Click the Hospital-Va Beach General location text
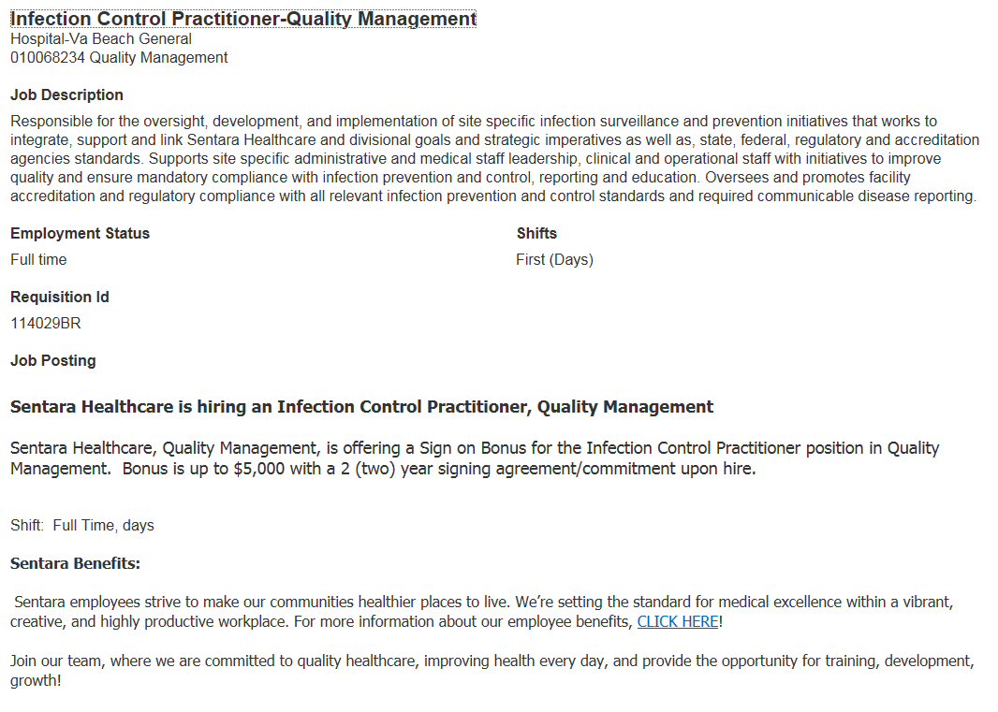The height and width of the screenshot is (712, 998). 101,39
